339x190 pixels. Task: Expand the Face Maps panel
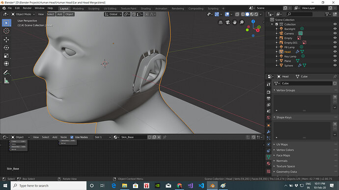(x=283, y=155)
